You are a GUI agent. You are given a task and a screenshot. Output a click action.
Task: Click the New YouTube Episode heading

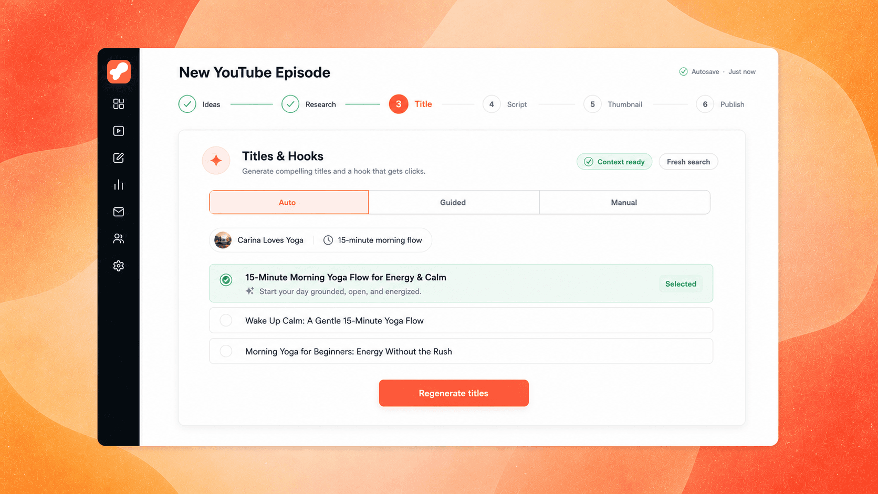(x=255, y=72)
